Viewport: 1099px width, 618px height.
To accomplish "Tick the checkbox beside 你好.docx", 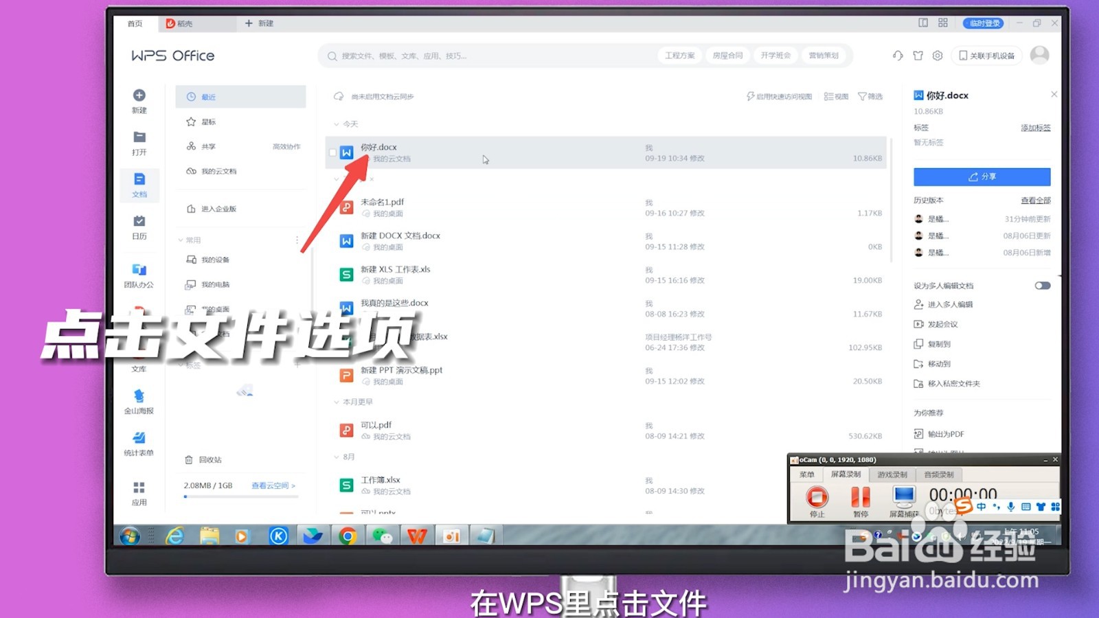I will tap(332, 152).
